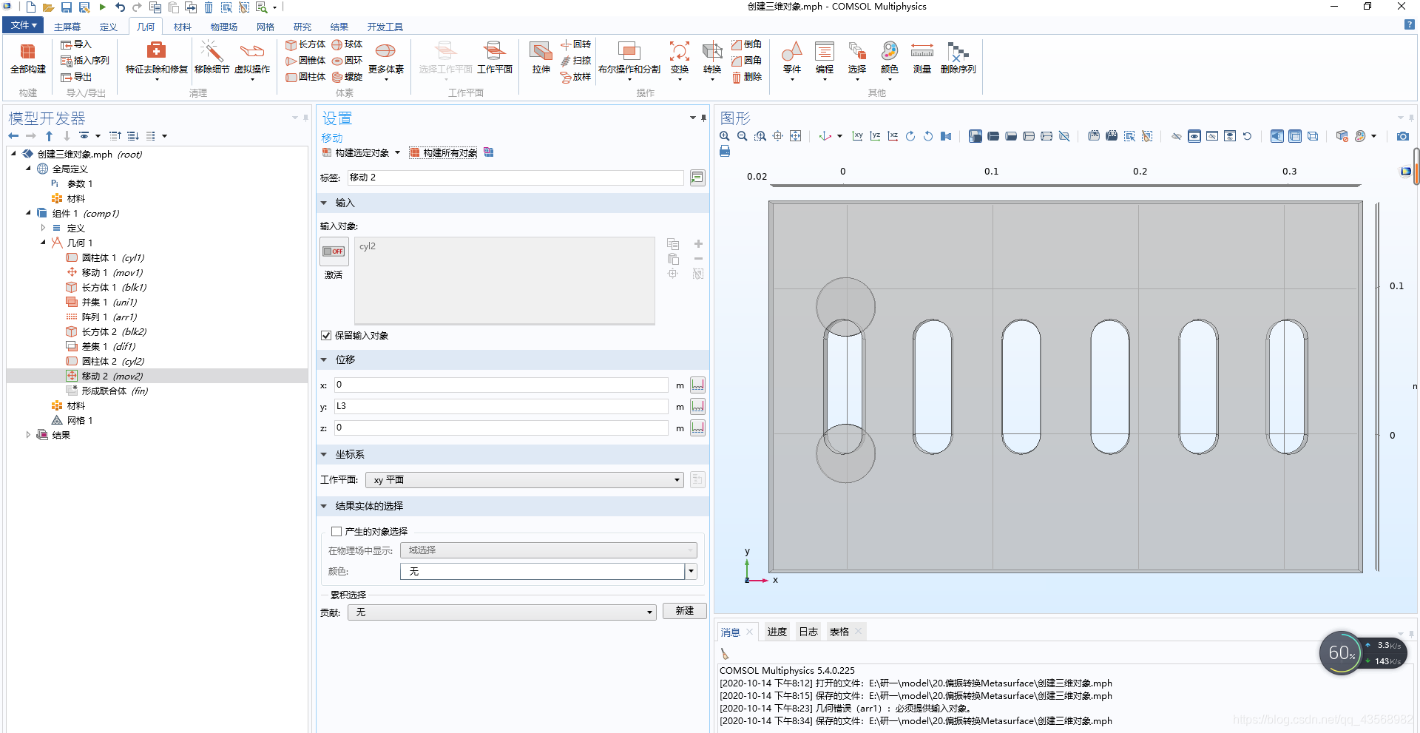Click the Label (标签) field containing 移动 2
The height and width of the screenshot is (733, 1420).
tap(515, 178)
